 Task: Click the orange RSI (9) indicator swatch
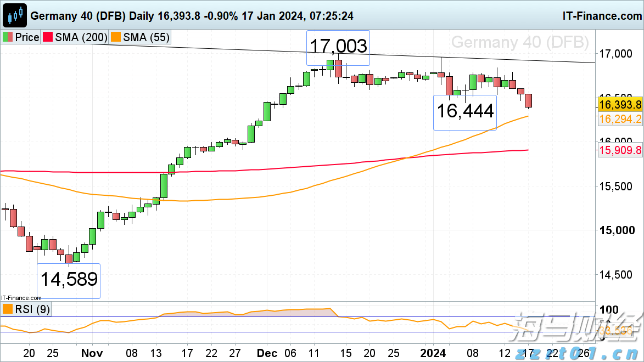(x=8, y=309)
